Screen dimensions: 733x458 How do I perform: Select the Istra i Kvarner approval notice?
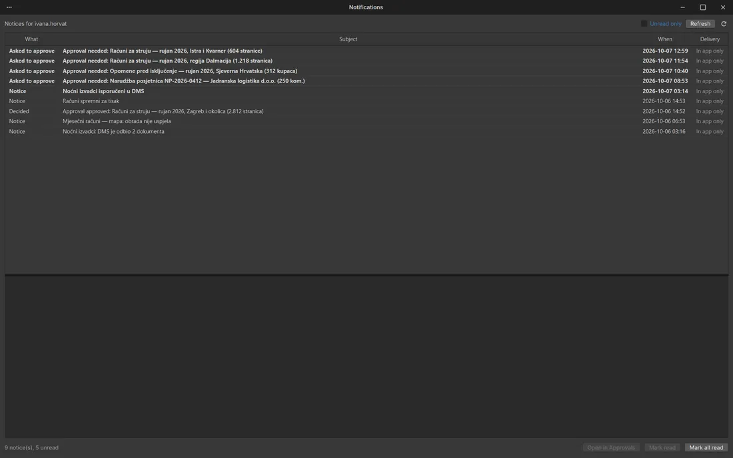click(366, 51)
